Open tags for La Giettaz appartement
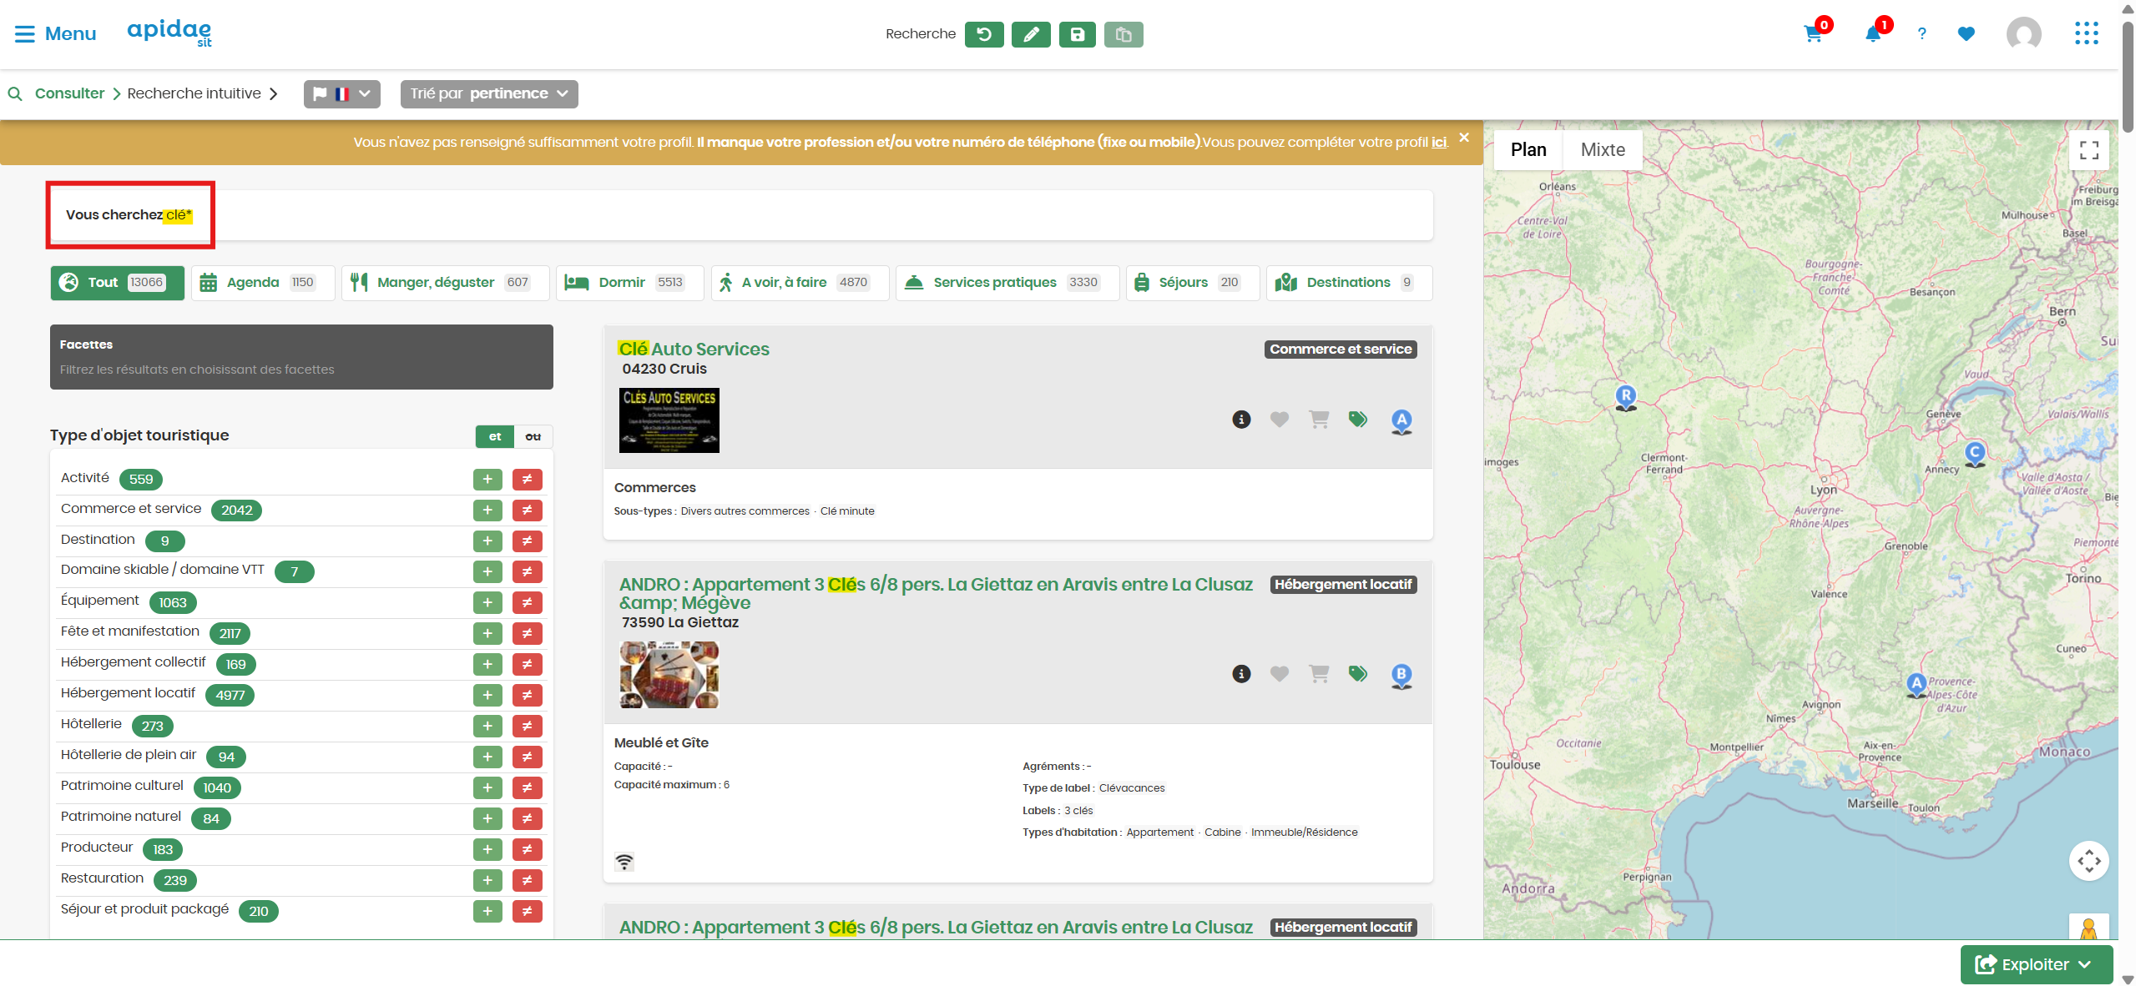The image size is (2136, 986). (1358, 673)
